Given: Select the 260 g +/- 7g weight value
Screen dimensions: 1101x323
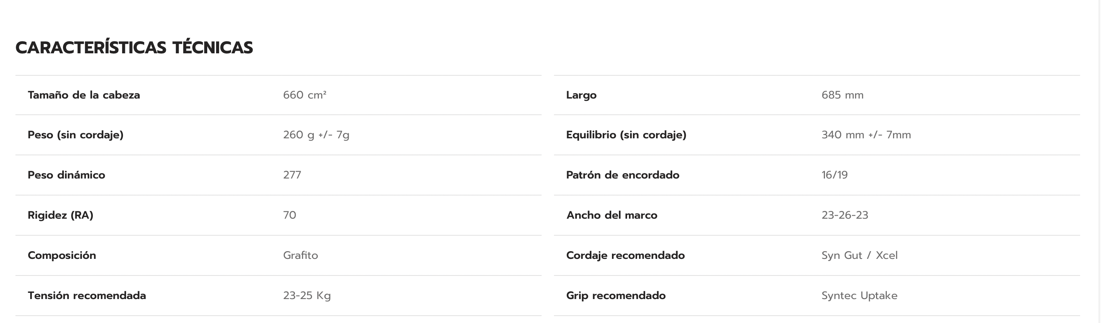Looking at the screenshot, I should [316, 135].
